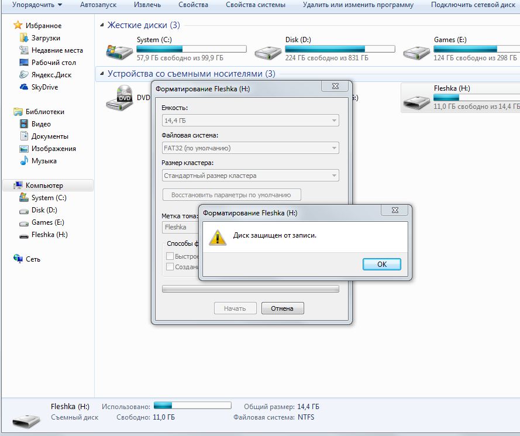Image resolution: width=520 pixels, height=436 pixels.
Task: Close the Форматирование Fleshka (H:) dialog
Action: [335, 86]
